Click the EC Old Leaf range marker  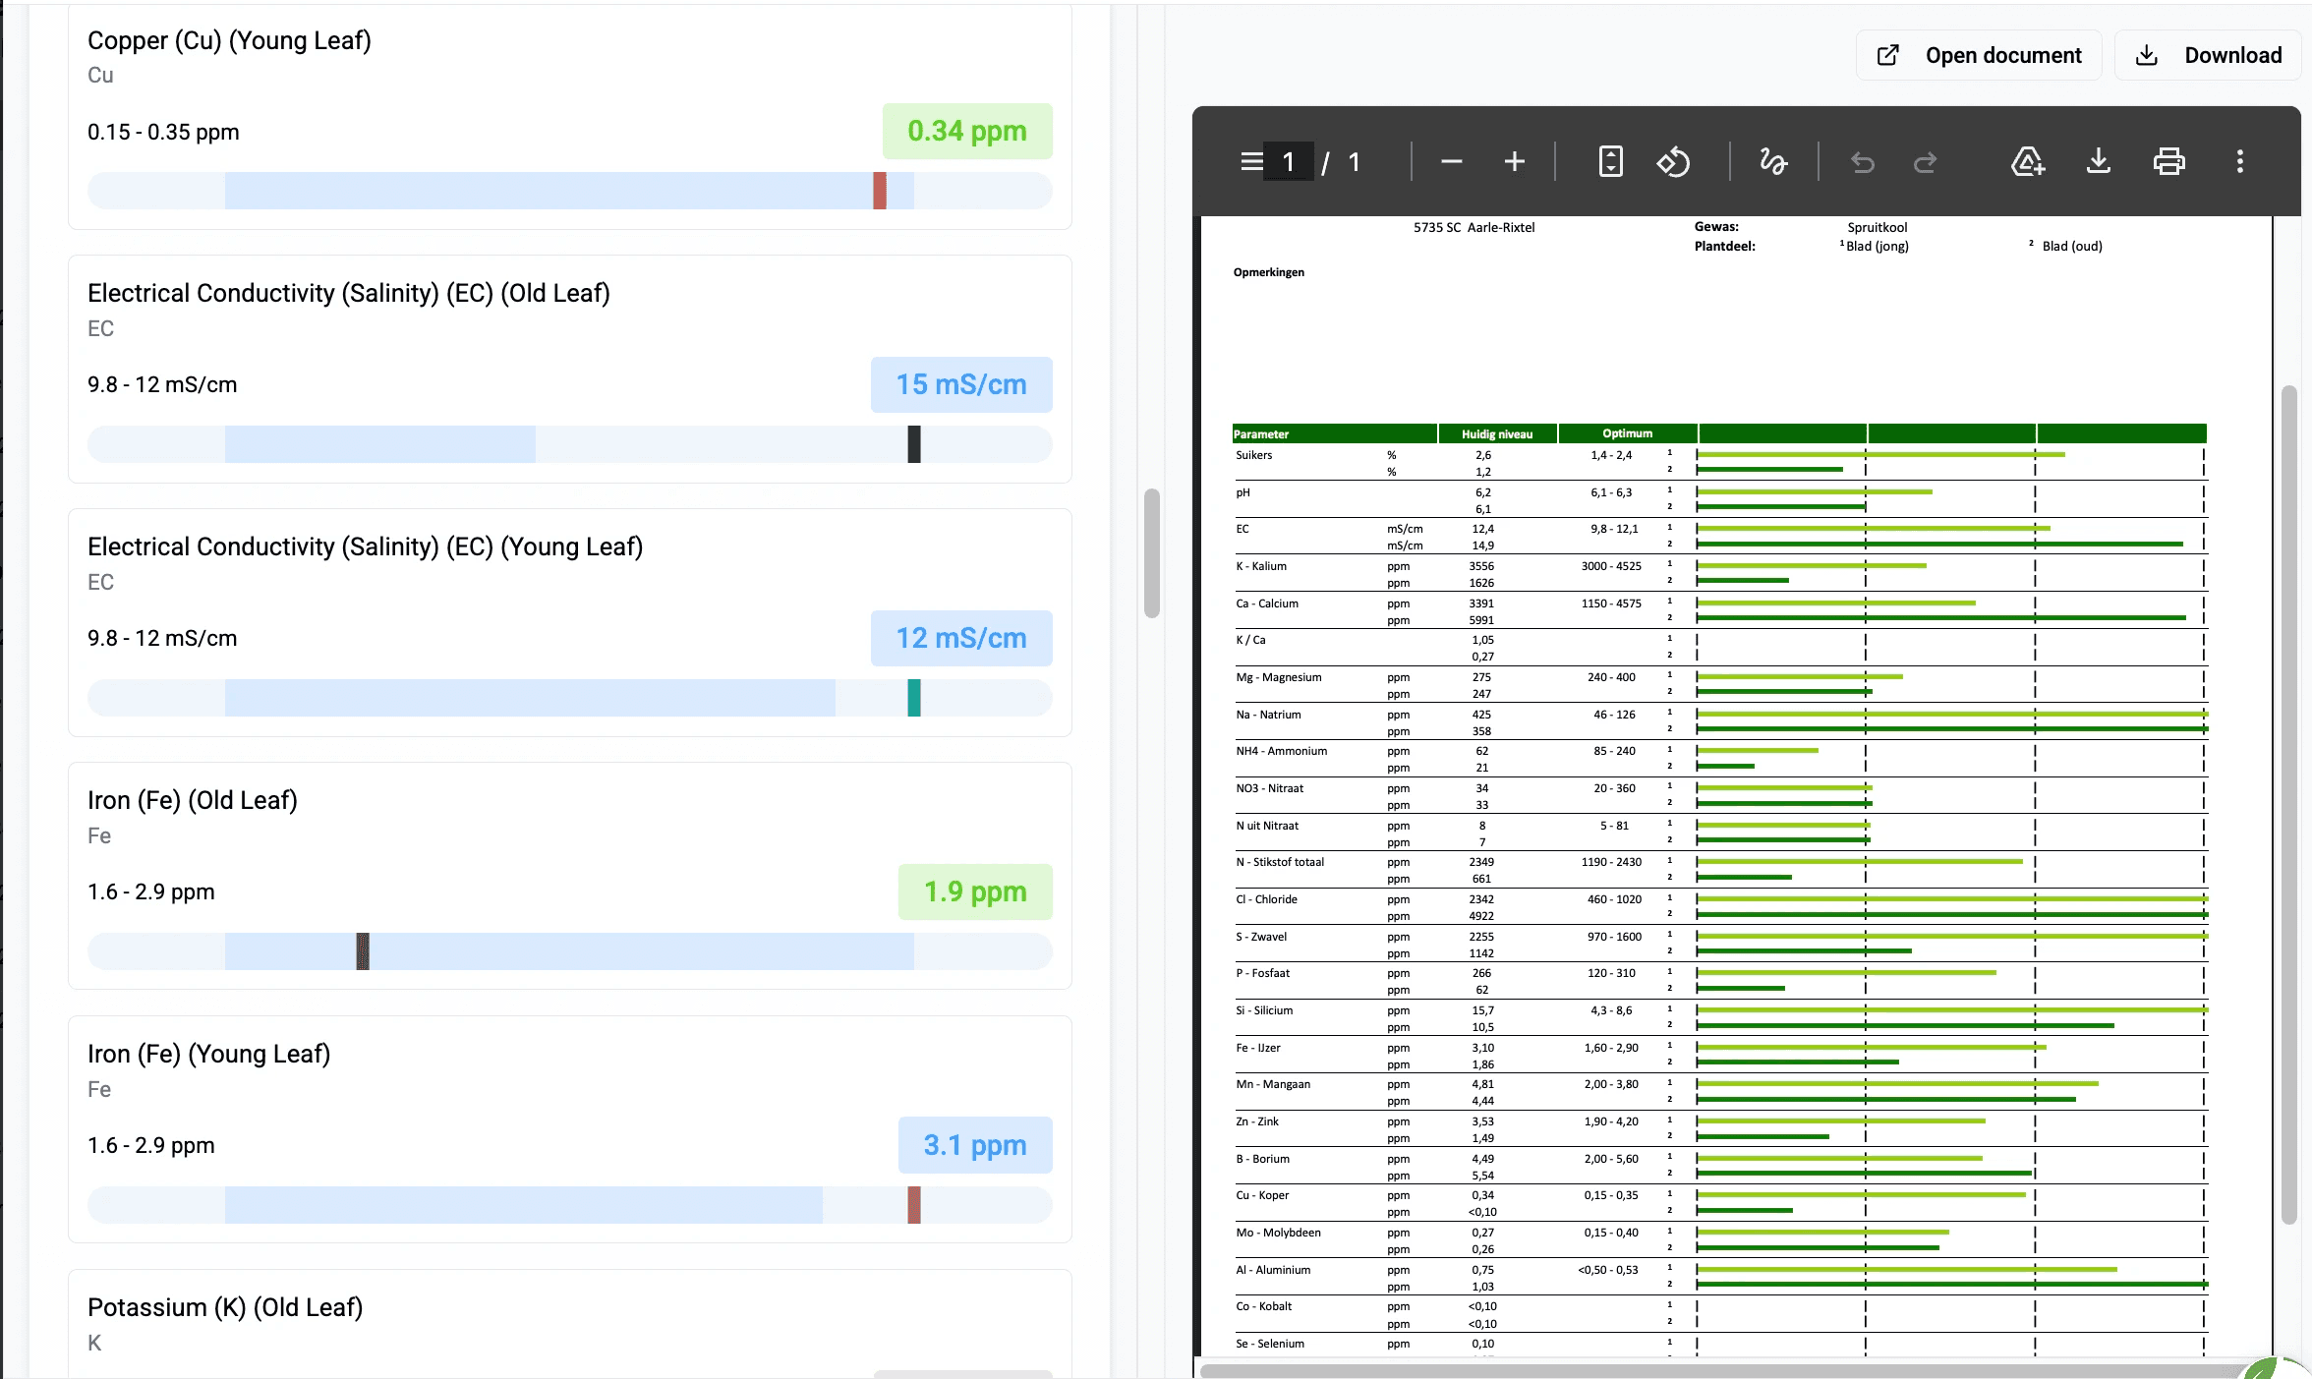click(914, 444)
